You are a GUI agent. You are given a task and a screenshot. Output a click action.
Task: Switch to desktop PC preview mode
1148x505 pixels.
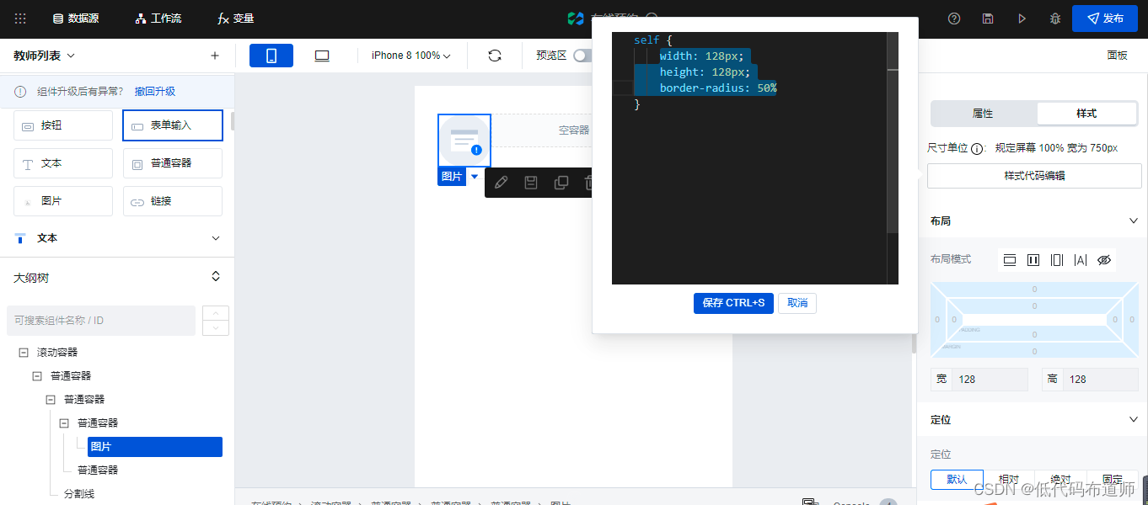point(322,56)
